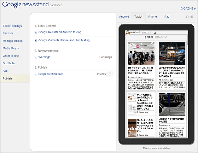
Task: Click the '1. Setup and test' heading
Action: [45, 26]
